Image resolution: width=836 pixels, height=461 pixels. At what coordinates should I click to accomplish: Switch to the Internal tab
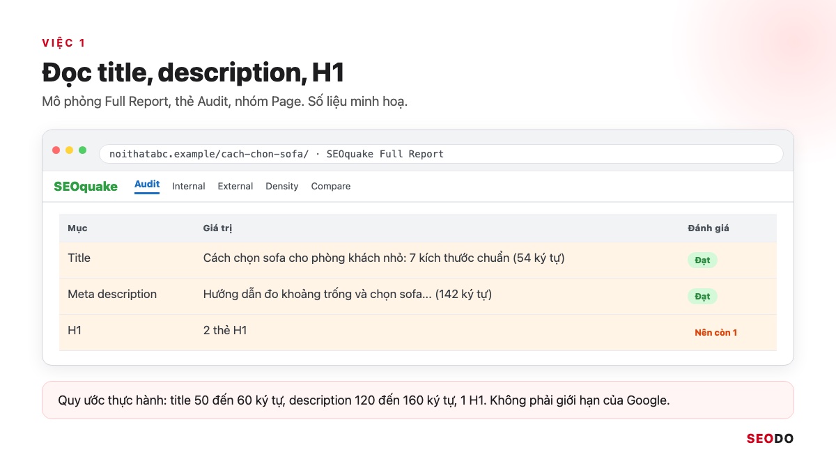[x=189, y=186]
